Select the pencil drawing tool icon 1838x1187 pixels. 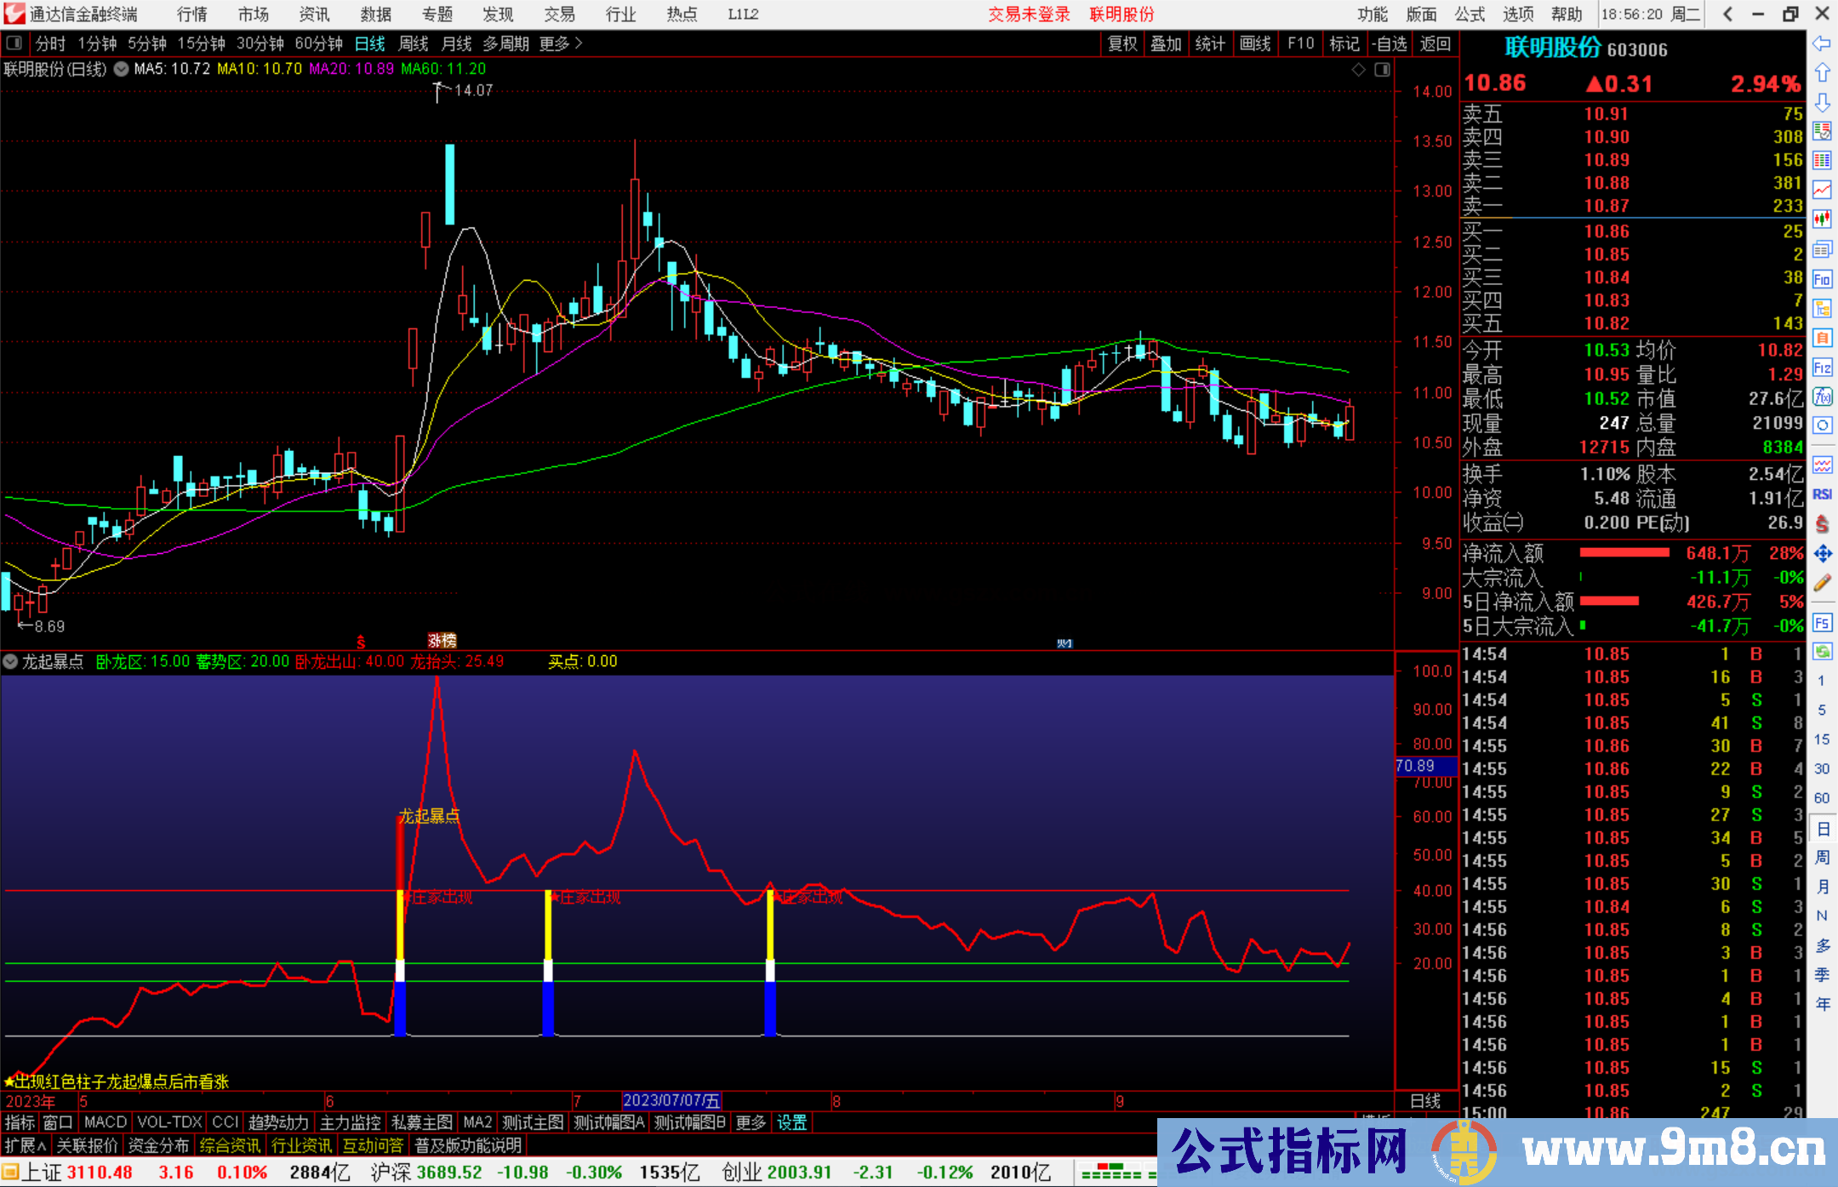1822,584
